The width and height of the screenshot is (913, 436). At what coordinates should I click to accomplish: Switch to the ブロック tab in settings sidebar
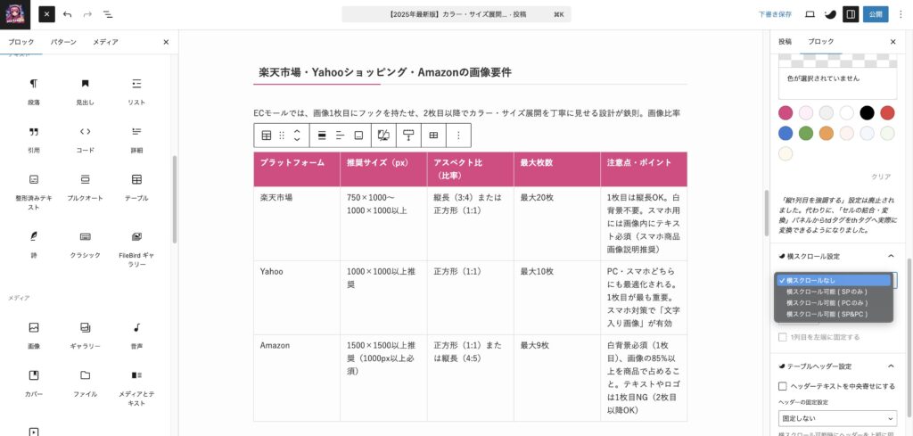pyautogui.click(x=820, y=42)
